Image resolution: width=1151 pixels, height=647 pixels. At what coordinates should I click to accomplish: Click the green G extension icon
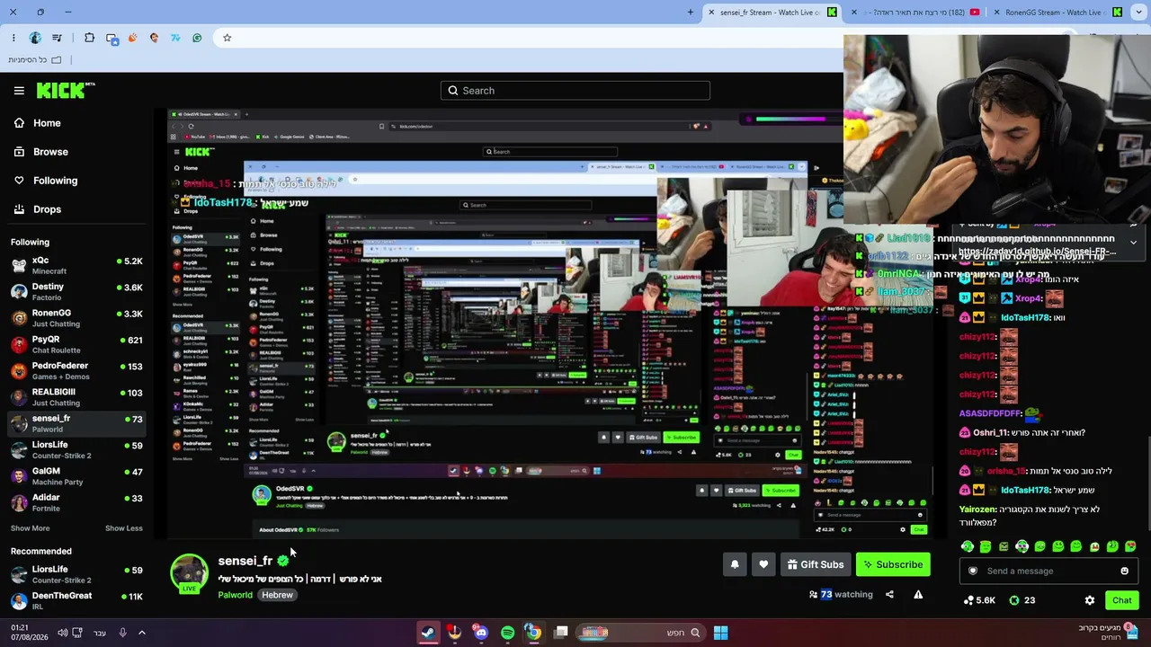click(197, 38)
